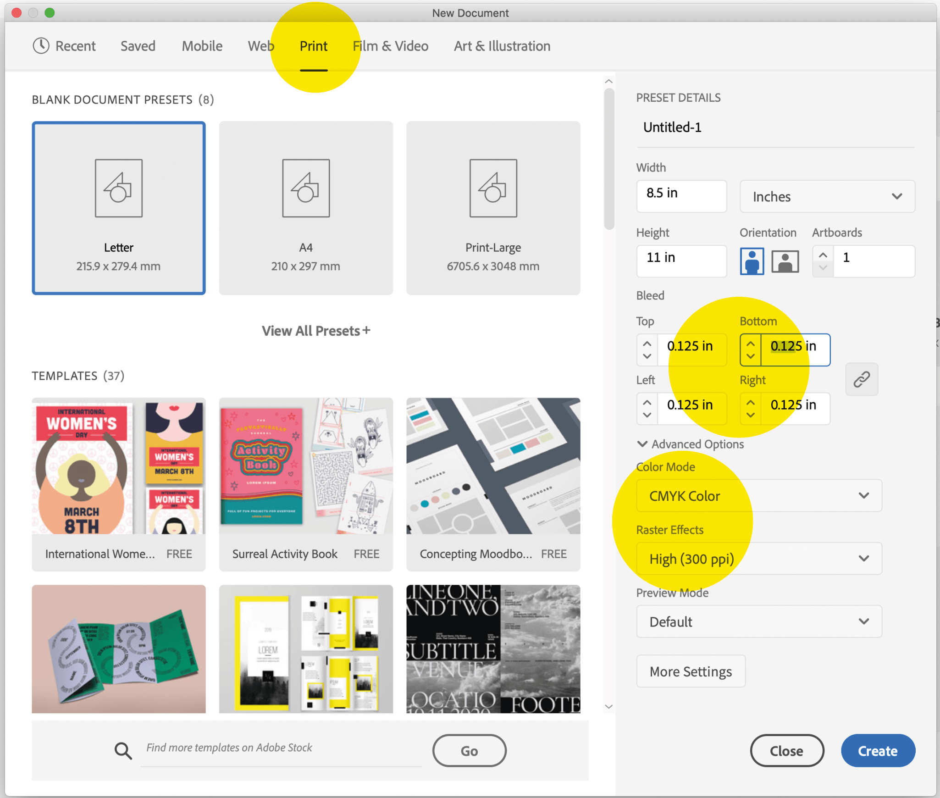The image size is (940, 798).
Task: Switch to the Art & Illustration tab
Action: click(502, 46)
